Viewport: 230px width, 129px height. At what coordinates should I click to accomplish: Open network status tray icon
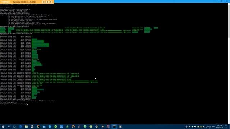(207, 126)
